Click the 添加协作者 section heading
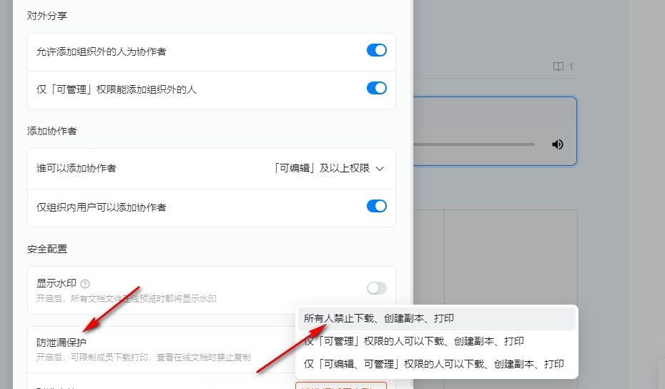Screen dimensions: 665x389 [x=51, y=131]
